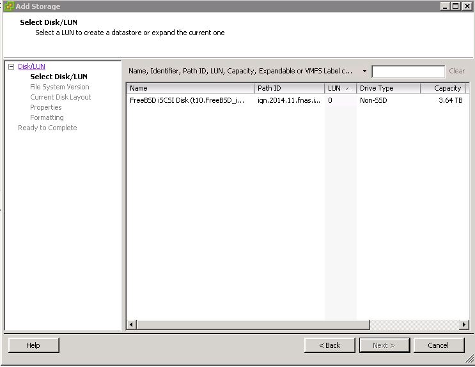Cancel the Add Storage wizard
475x367 pixels.
(x=439, y=345)
